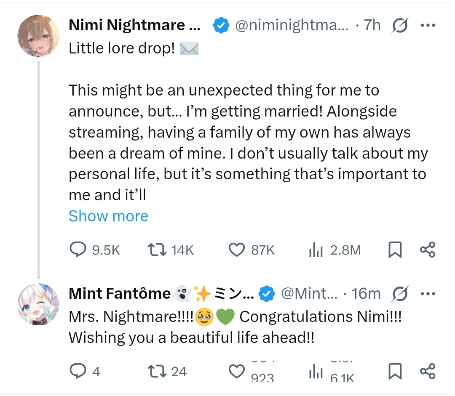Image resolution: width=455 pixels, height=396 pixels.
Task: View analytics showing 2.8M views
Action: (316, 250)
